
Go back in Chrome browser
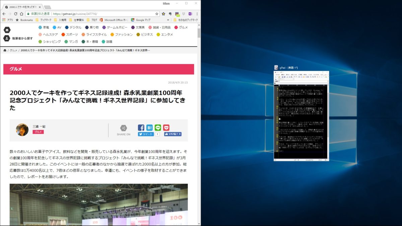click(4, 14)
